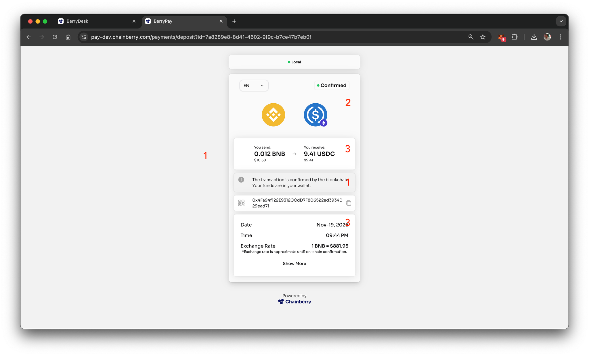Open a new browser tab
This screenshot has height=356, width=589.
coord(234,21)
